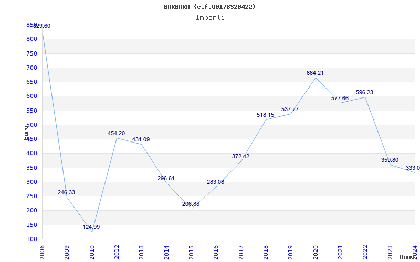This screenshot has height=262, width=420.
Task: Select the data label 518.15
Action: point(266,115)
